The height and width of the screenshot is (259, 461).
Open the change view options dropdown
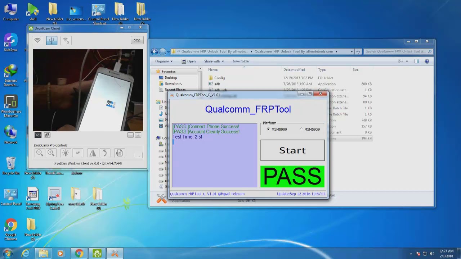pos(407,61)
